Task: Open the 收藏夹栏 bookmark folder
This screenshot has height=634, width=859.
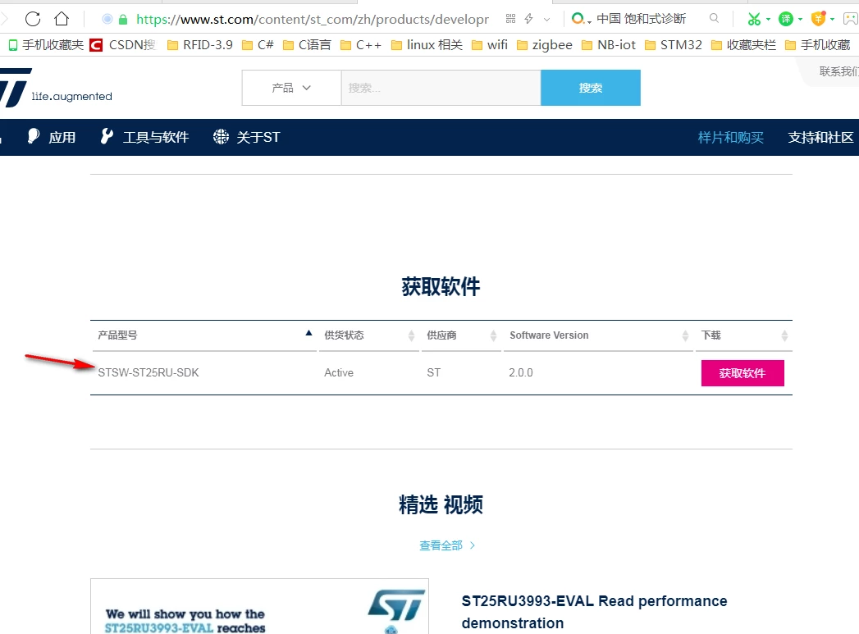Action: click(x=743, y=45)
